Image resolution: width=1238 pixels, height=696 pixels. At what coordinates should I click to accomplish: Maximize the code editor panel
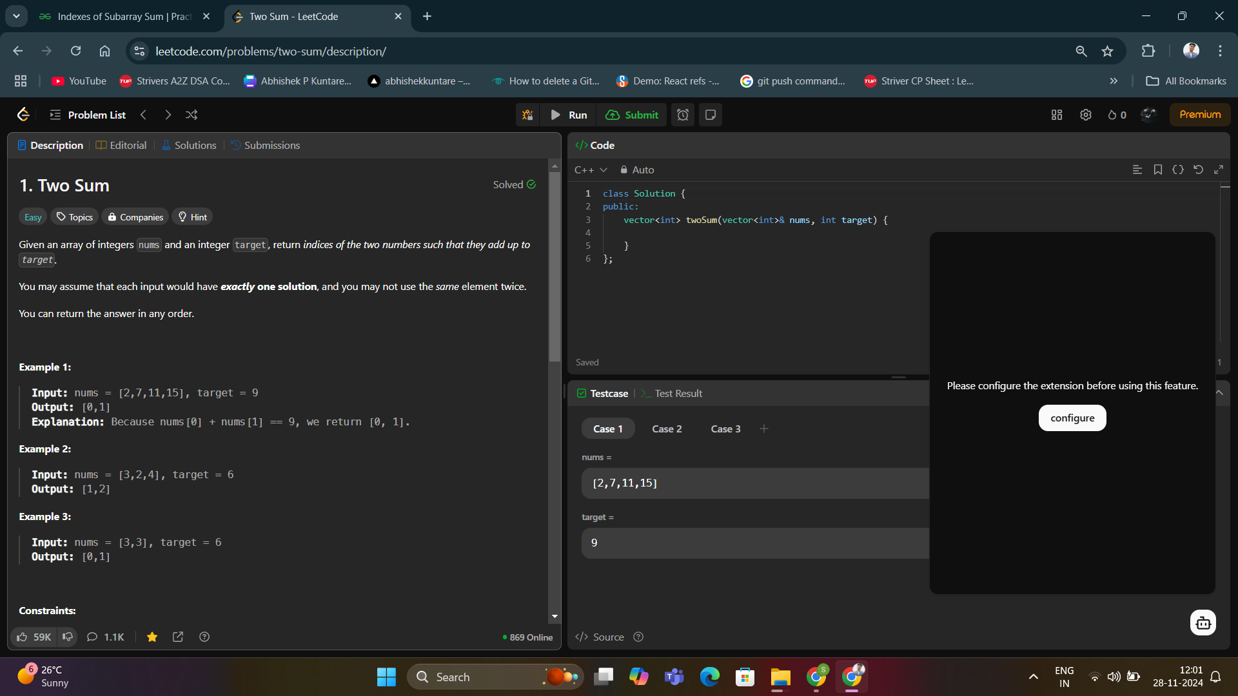click(1219, 169)
